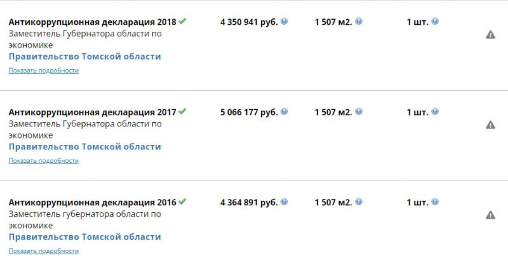Click warning triangle icon in 2018 declaration row
The height and width of the screenshot is (267, 508).
490,35
